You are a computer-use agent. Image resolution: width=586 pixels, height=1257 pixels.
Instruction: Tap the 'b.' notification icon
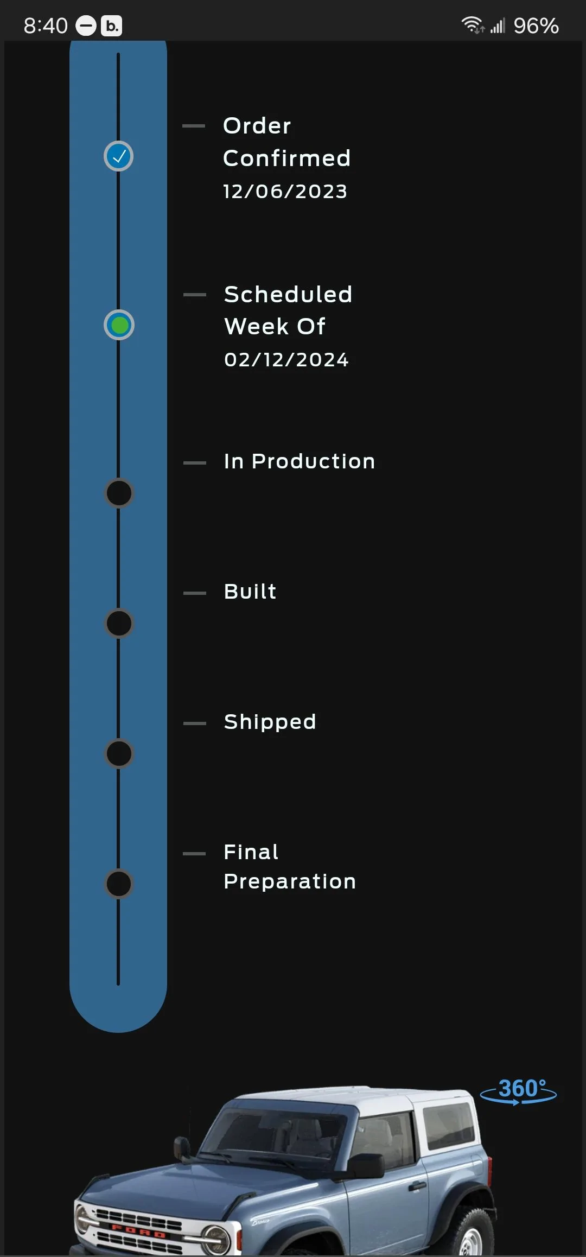[112, 26]
